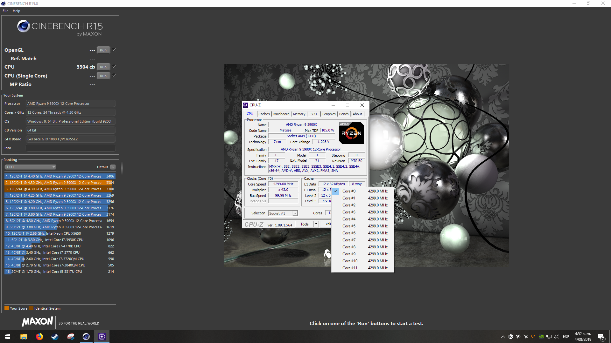Switch to the CPU-Z taskbar icon
The image size is (611, 343).
pyautogui.click(x=102, y=337)
